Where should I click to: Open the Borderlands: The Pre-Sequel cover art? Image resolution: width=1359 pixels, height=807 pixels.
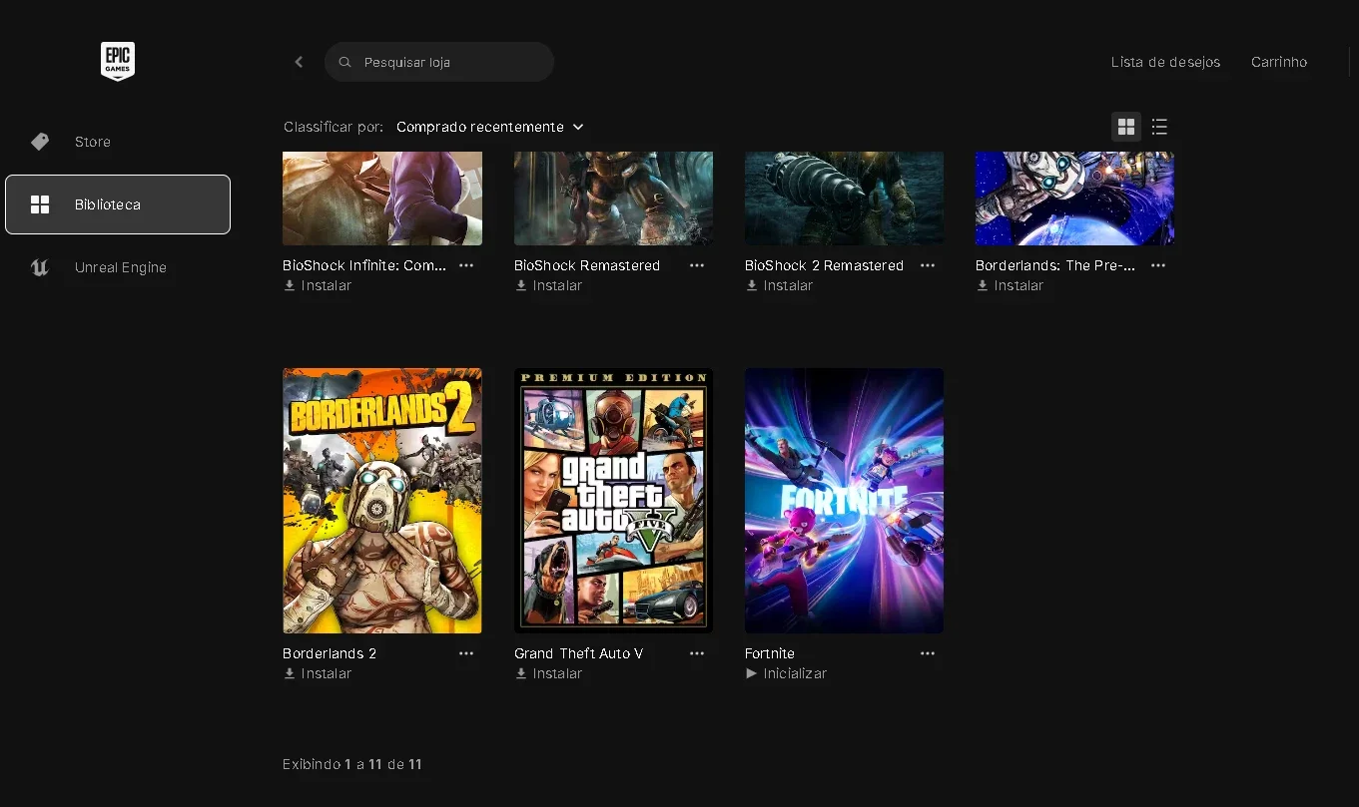(x=1074, y=199)
